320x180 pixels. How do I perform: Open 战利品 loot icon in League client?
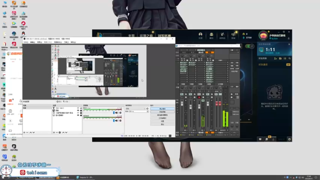click(x=222, y=36)
